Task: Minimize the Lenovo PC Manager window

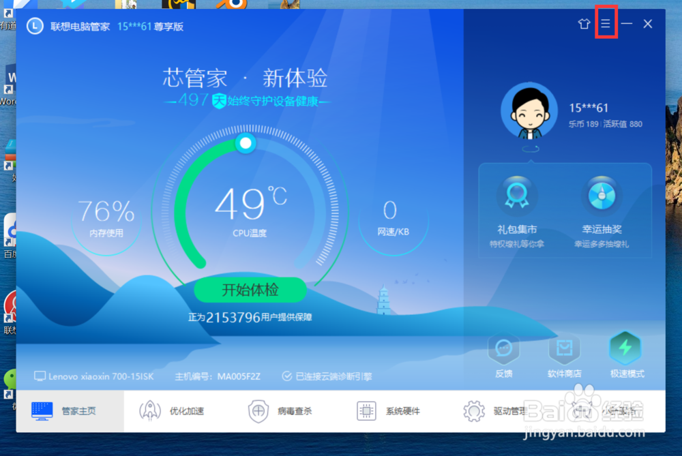Action: click(627, 23)
